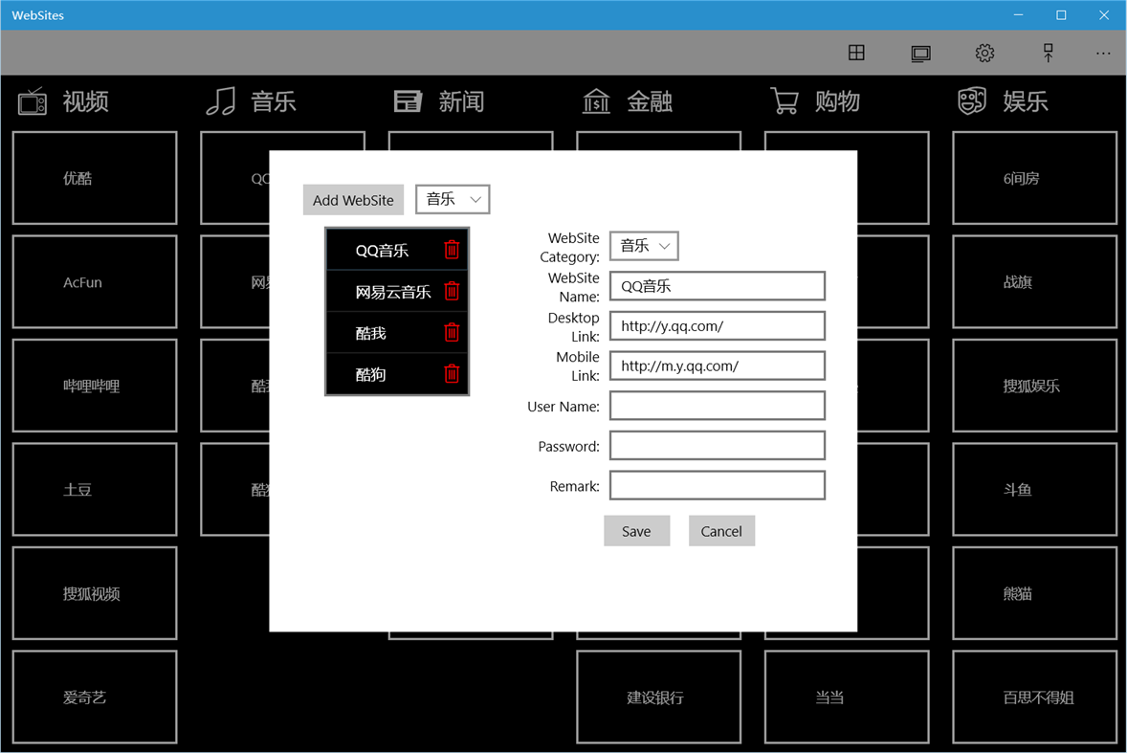Click the TV icon beside 视频
Screen dimensions: 1127x753
pyautogui.click(x=33, y=101)
